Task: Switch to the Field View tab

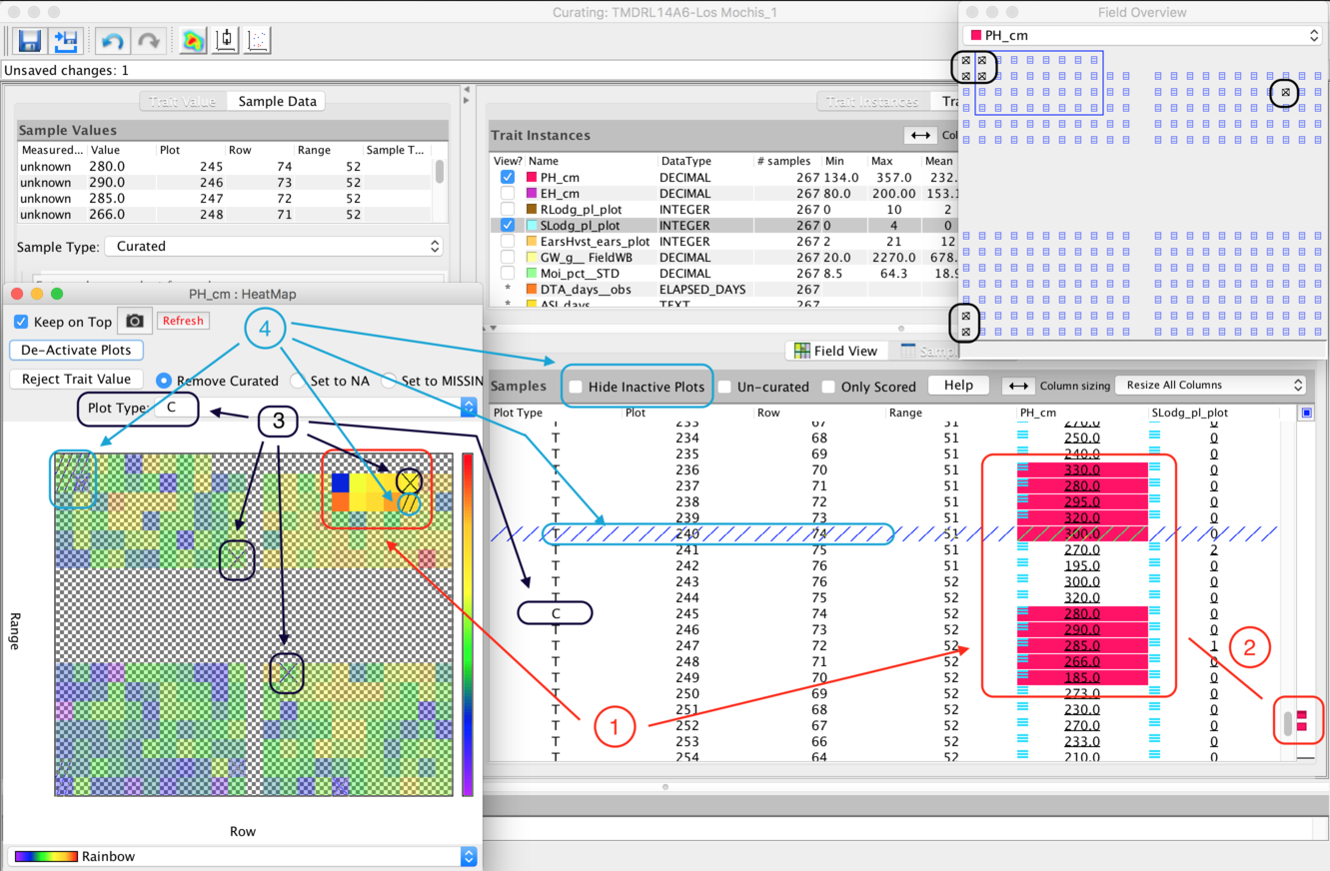Action: pos(834,351)
